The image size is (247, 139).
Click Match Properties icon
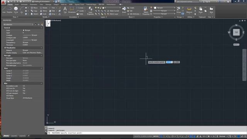tap(146, 11)
